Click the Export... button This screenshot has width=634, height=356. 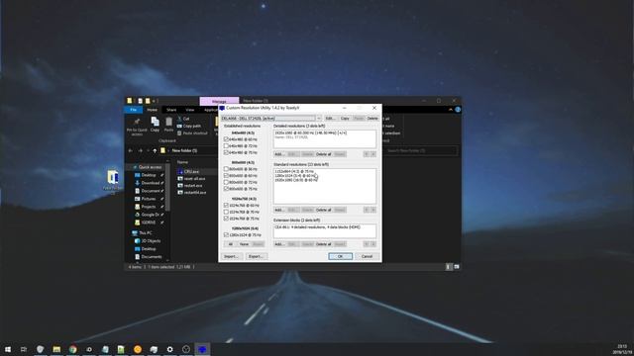pos(256,256)
